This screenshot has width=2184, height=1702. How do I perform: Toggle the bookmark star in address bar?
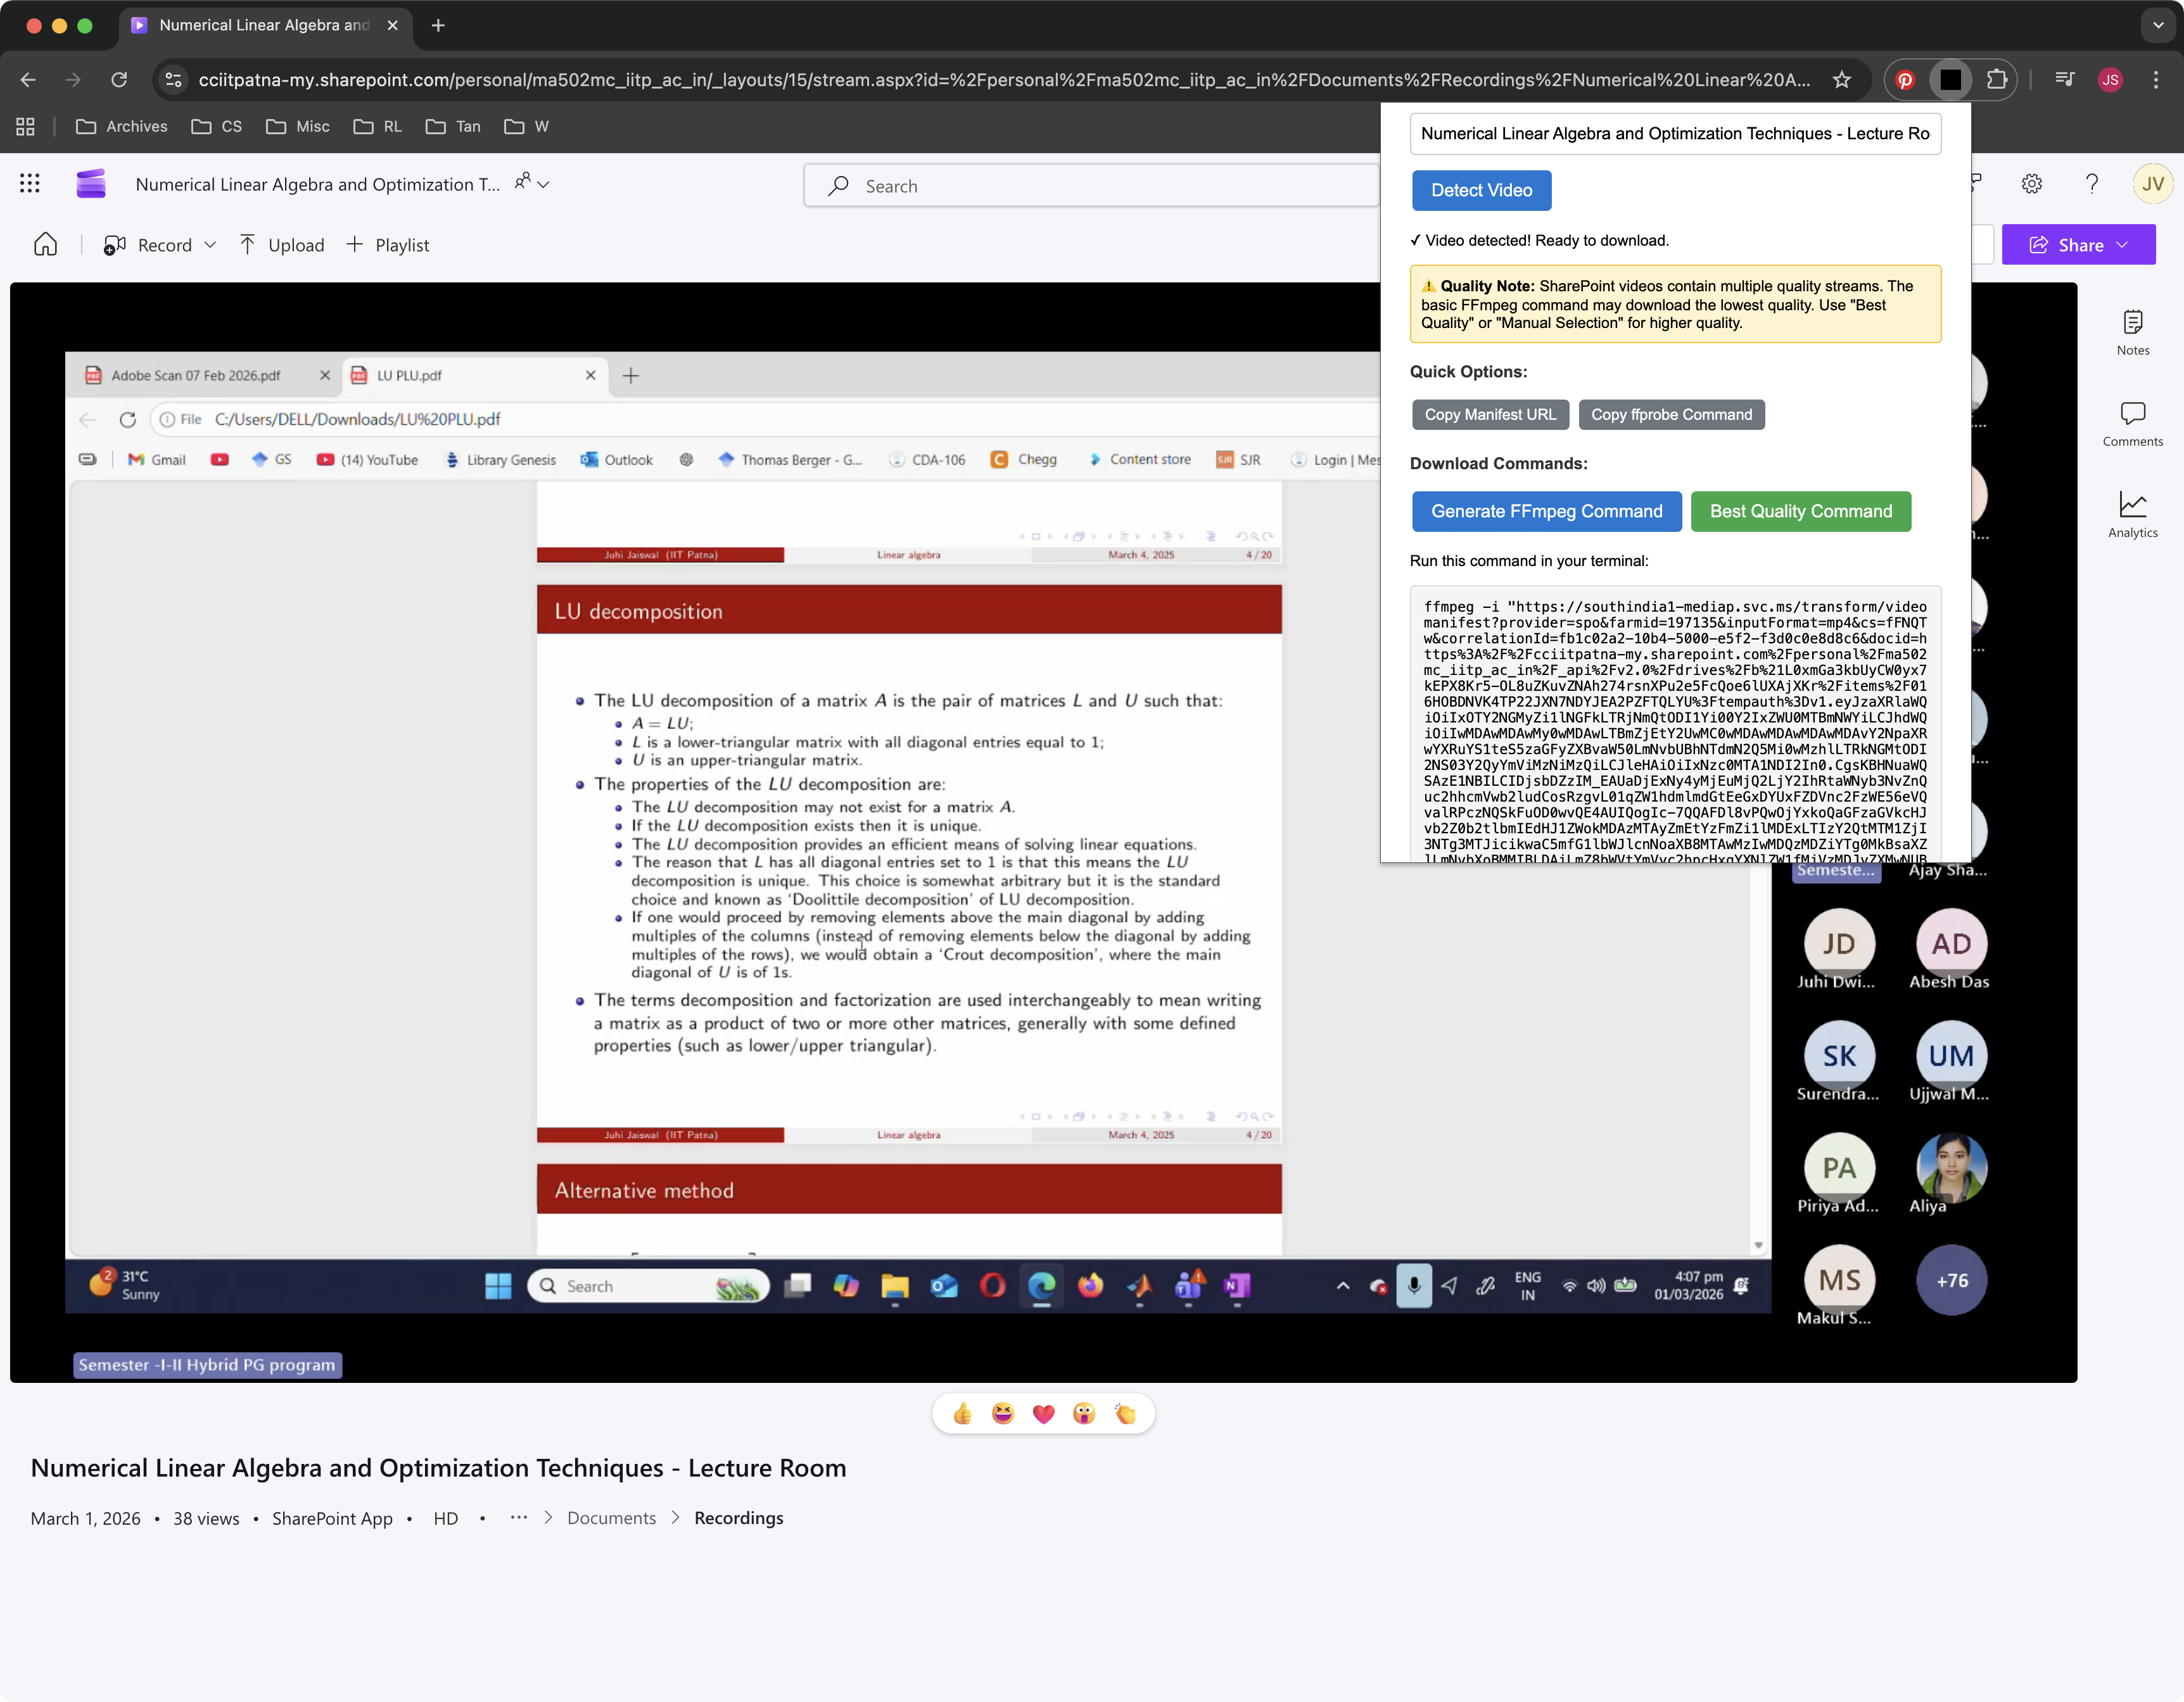click(1841, 80)
